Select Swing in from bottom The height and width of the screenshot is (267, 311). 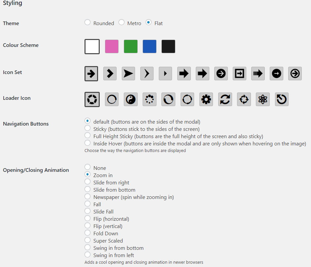[x=87, y=248]
